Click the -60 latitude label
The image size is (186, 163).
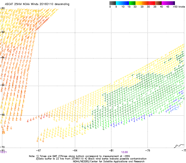click(2, 8)
